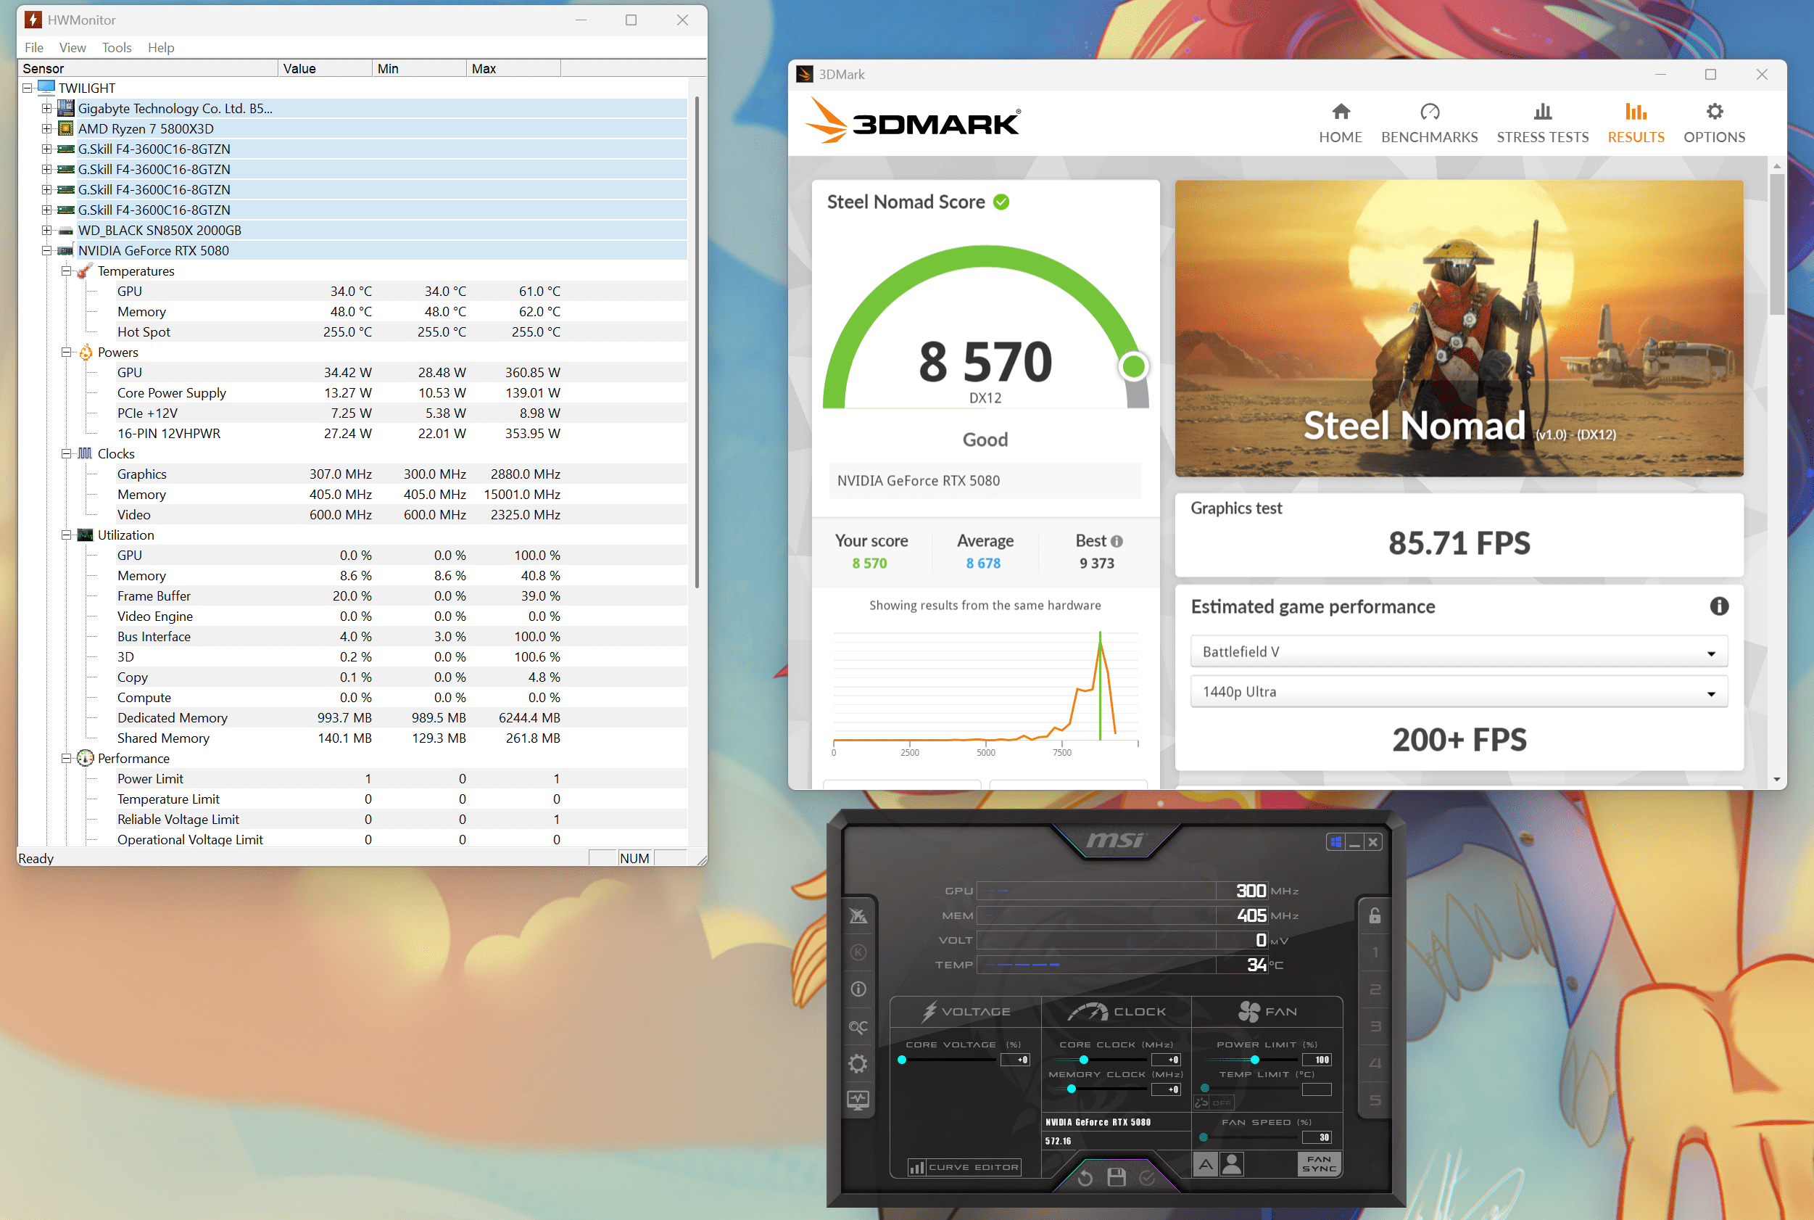Open 3DMark Stress Tests section

tap(1542, 123)
